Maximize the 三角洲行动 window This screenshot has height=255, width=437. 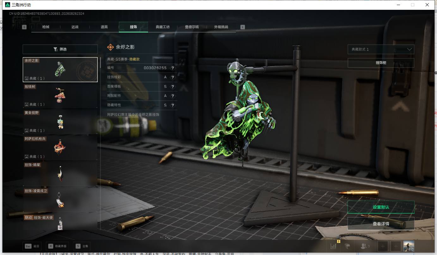(x=412, y=5)
